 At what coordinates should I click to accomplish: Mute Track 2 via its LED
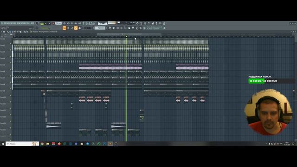(11, 50)
